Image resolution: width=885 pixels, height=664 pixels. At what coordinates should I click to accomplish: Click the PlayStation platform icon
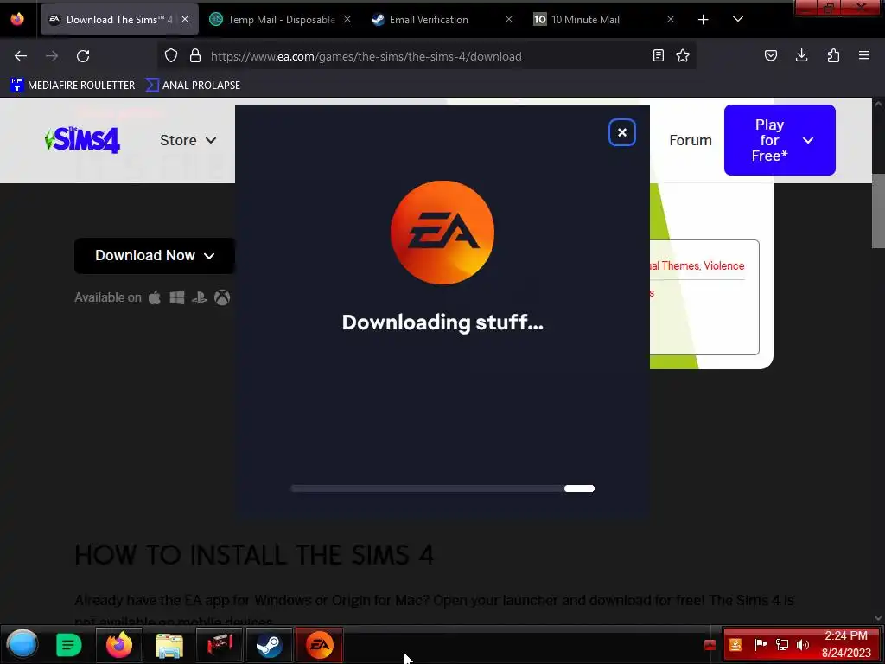pos(200,297)
